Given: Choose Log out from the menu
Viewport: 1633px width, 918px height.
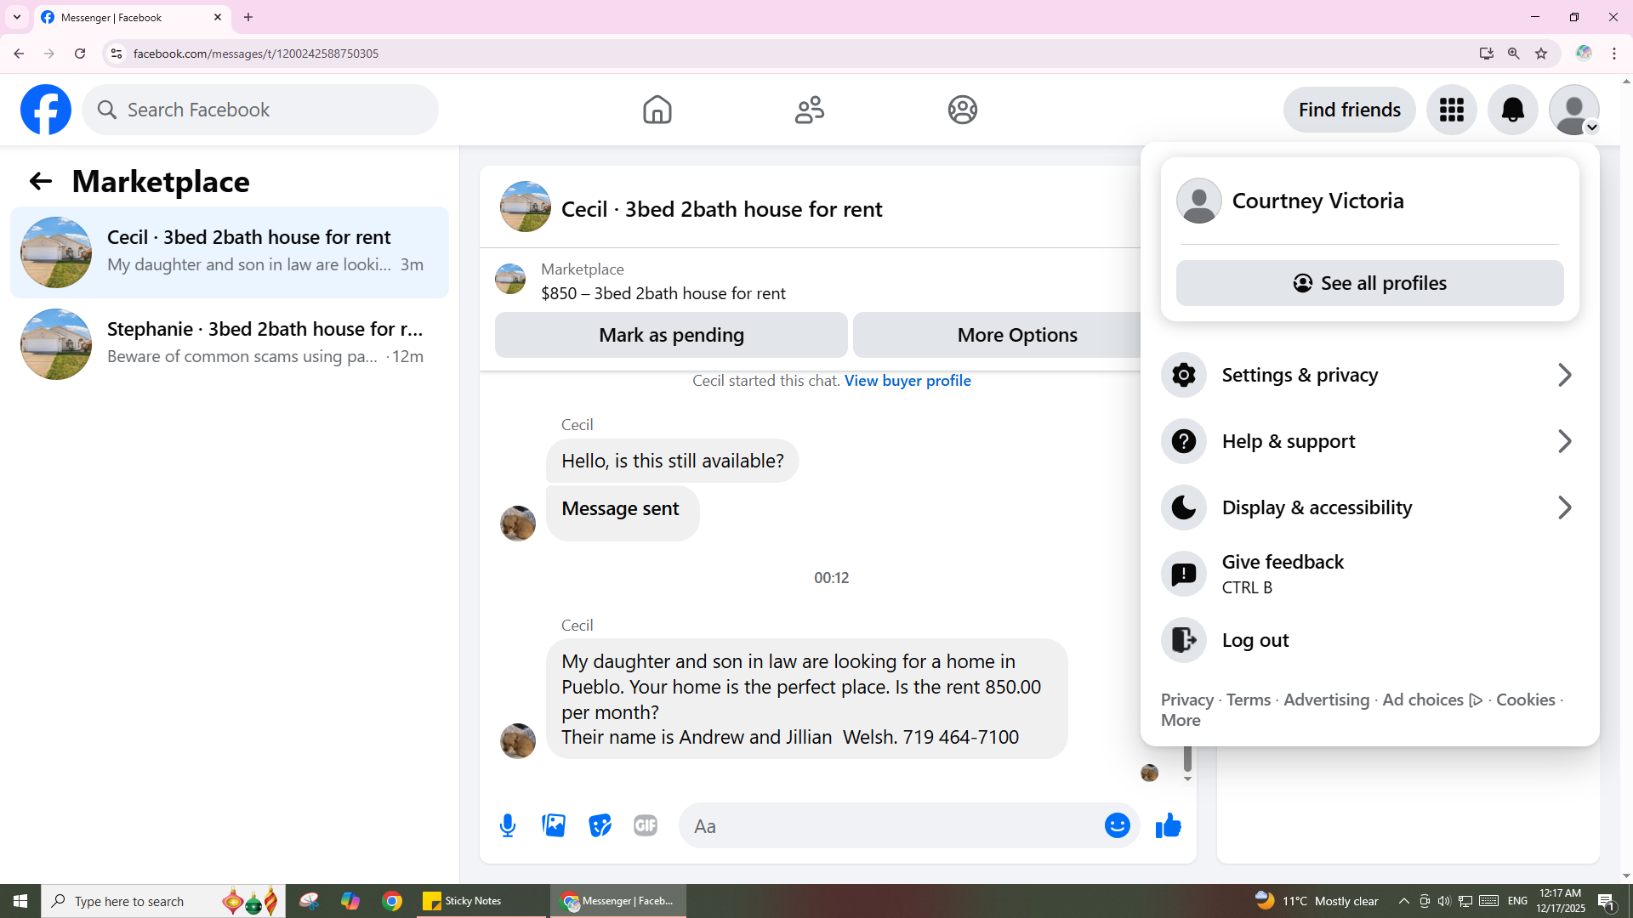Looking at the screenshot, I should click(1369, 640).
